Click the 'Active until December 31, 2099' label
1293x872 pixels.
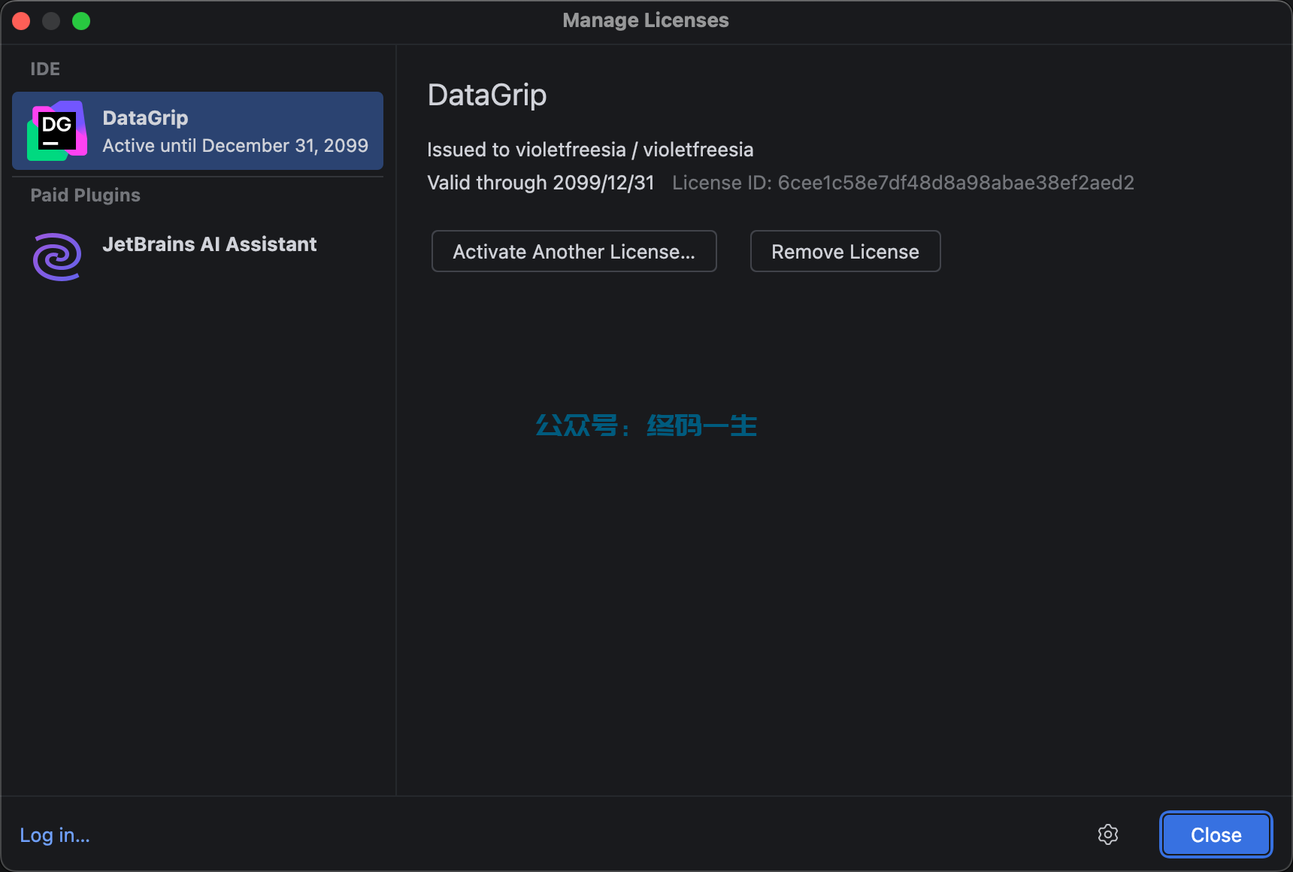pyautogui.click(x=235, y=146)
